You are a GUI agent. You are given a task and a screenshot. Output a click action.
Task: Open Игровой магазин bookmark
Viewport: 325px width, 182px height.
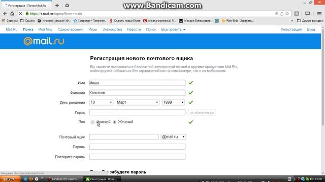coord(54,21)
